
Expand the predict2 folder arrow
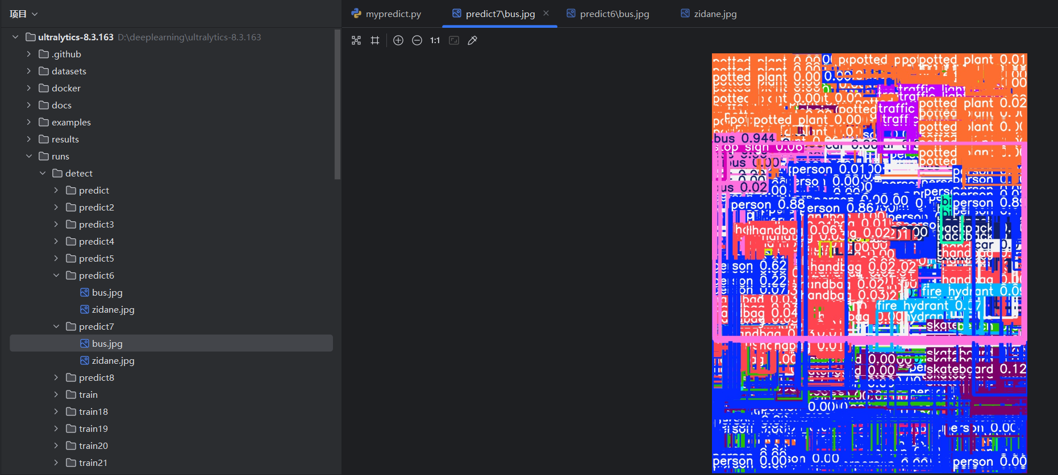click(56, 207)
